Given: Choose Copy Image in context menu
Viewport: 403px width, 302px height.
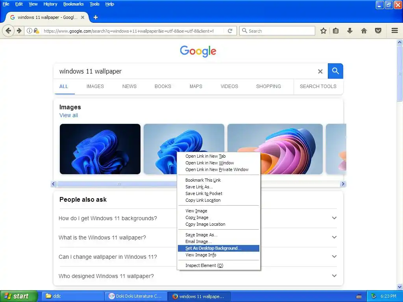Looking at the screenshot, I should click(218, 217).
